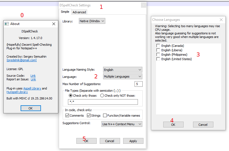This screenshot has width=229, height=151.
Task: Switch to the Simple tab
Action: (x=65, y=12)
